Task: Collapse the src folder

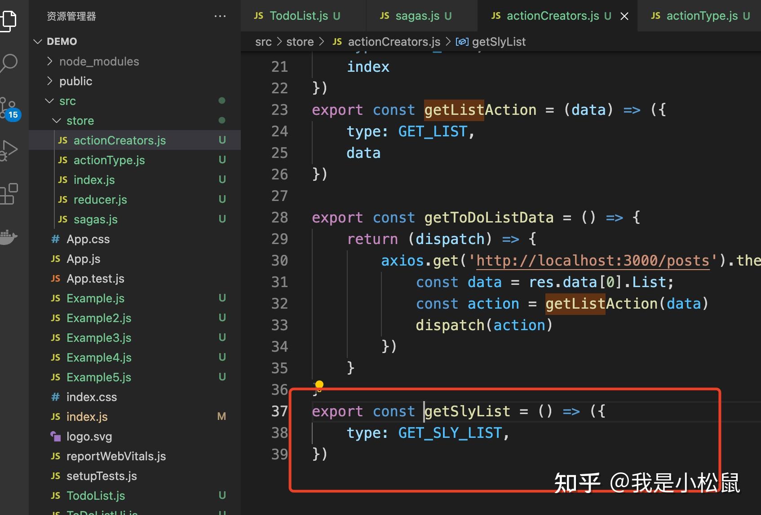Action: tap(135, 101)
